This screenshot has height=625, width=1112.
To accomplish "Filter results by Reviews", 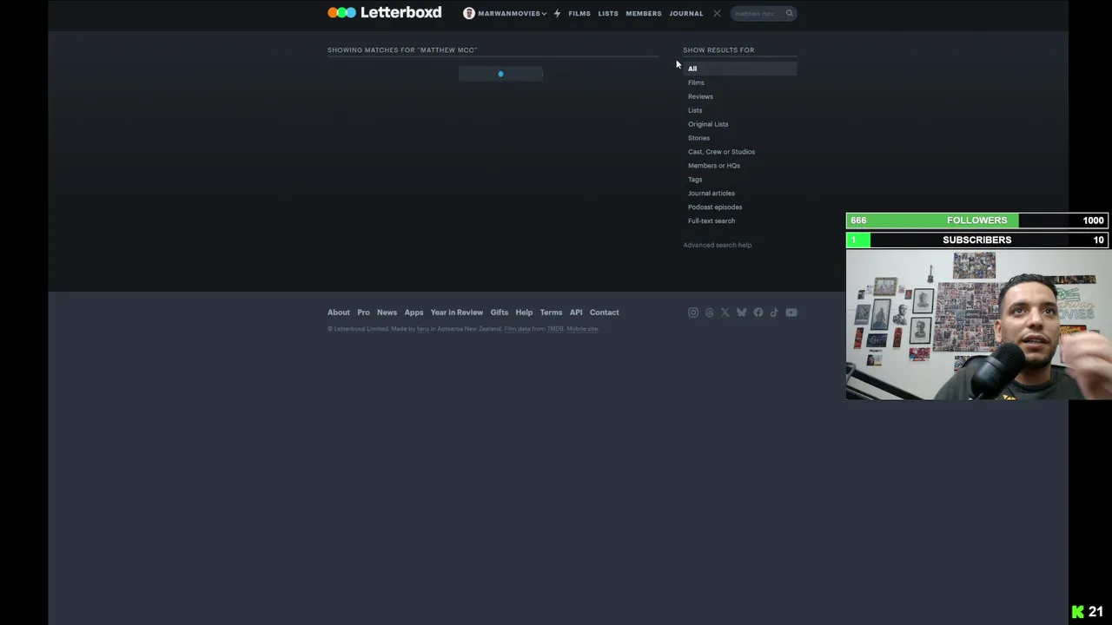I will [700, 96].
